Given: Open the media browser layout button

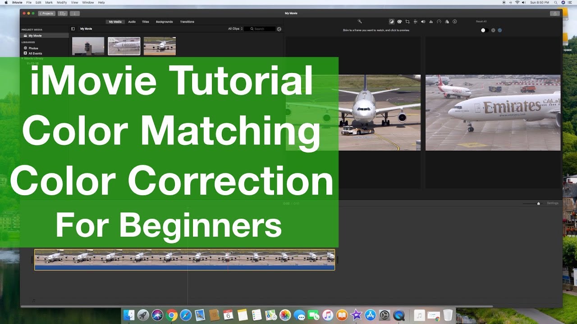Looking at the screenshot, I should pyautogui.click(x=63, y=13).
